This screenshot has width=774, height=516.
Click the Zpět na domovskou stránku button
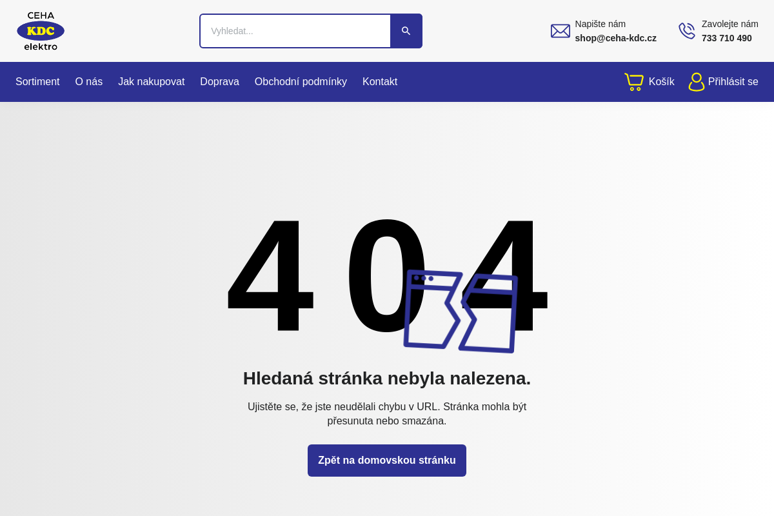(386, 460)
